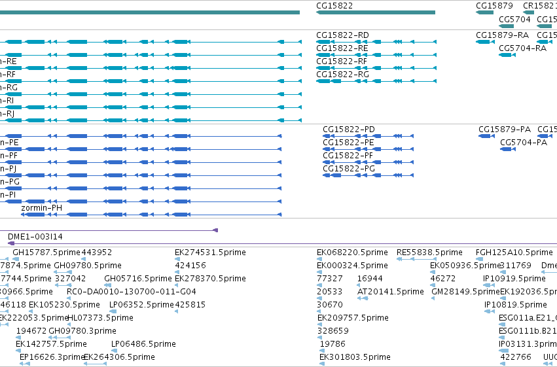The width and height of the screenshot is (557, 367).
Task: Open EST EK142757.5prime
Action: pyautogui.click(x=51, y=344)
